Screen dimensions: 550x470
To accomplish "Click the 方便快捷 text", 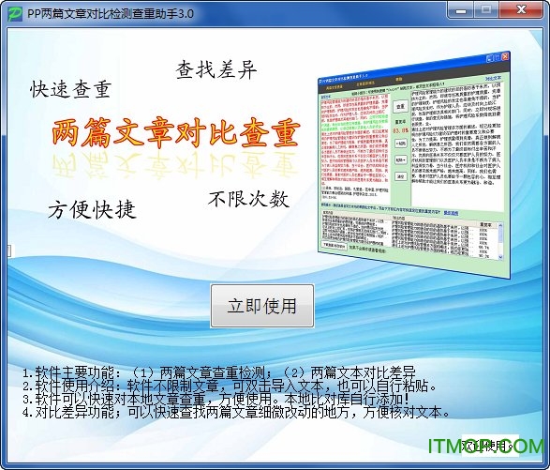I will click(x=92, y=210).
